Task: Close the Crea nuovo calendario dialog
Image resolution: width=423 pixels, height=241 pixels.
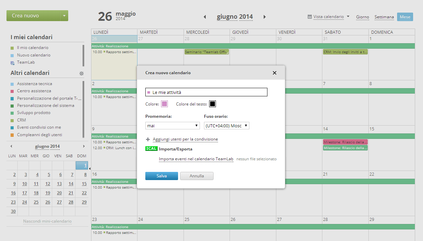Action: 275,73
